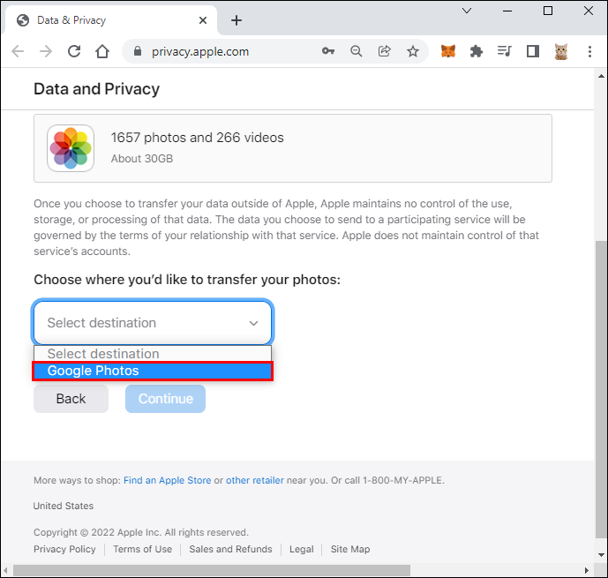The image size is (608, 578).
Task: Go to the browser home page icon
Action: pos(102,51)
